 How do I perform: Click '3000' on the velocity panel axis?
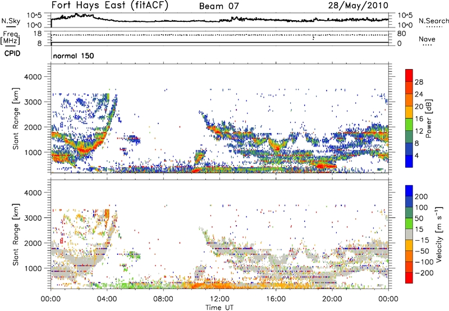(x=33, y=218)
